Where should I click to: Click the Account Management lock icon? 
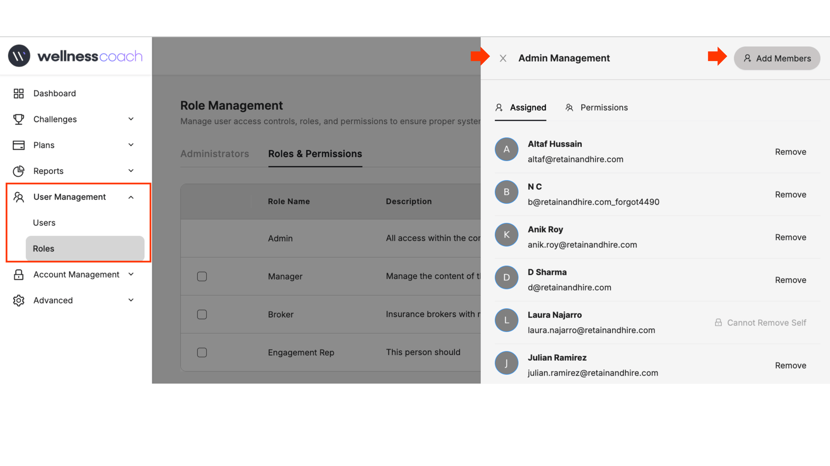pos(19,275)
